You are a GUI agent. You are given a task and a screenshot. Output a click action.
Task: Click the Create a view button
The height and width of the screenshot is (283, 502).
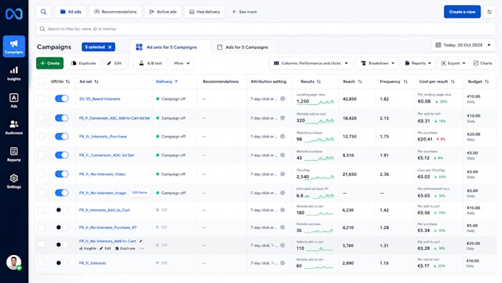point(462,12)
